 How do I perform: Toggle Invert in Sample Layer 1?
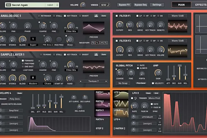[x=80, y=55]
